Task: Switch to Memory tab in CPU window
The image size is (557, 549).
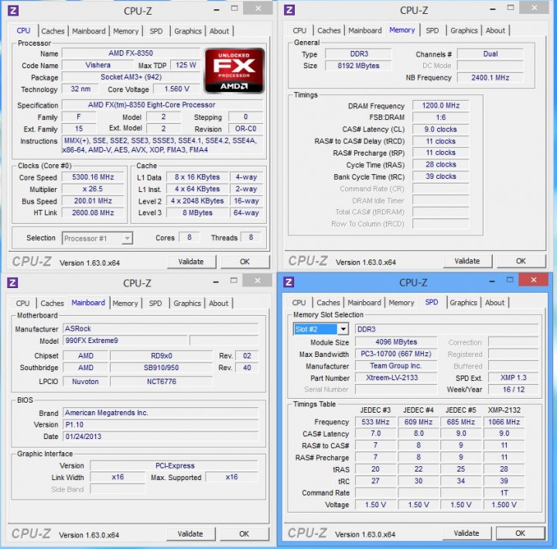Action: (126, 31)
